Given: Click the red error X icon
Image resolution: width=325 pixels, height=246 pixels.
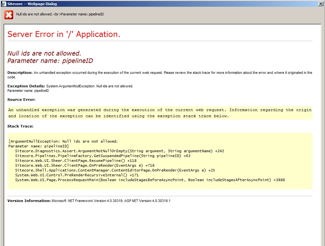Looking at the screenshot, I should (9, 15).
